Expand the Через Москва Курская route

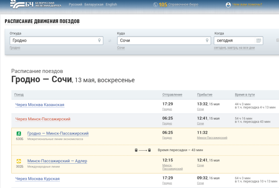(37, 179)
